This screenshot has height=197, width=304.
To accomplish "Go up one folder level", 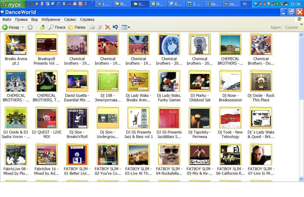I will point(42,27).
